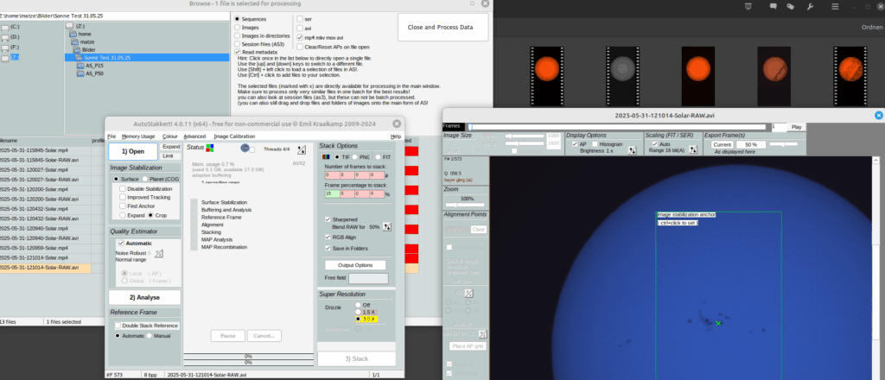The width and height of the screenshot is (885, 380).
Task: Click the AP Size adjustment icon
Action: [469, 293]
